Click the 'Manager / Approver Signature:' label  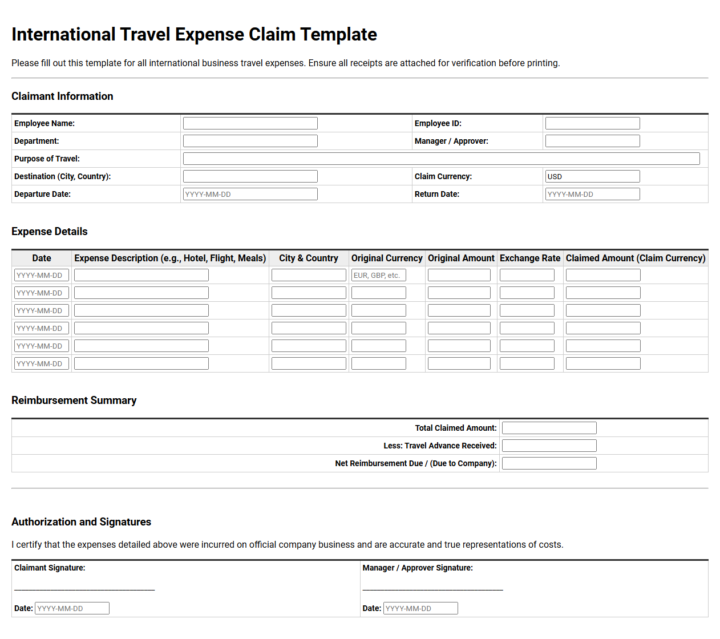(418, 568)
